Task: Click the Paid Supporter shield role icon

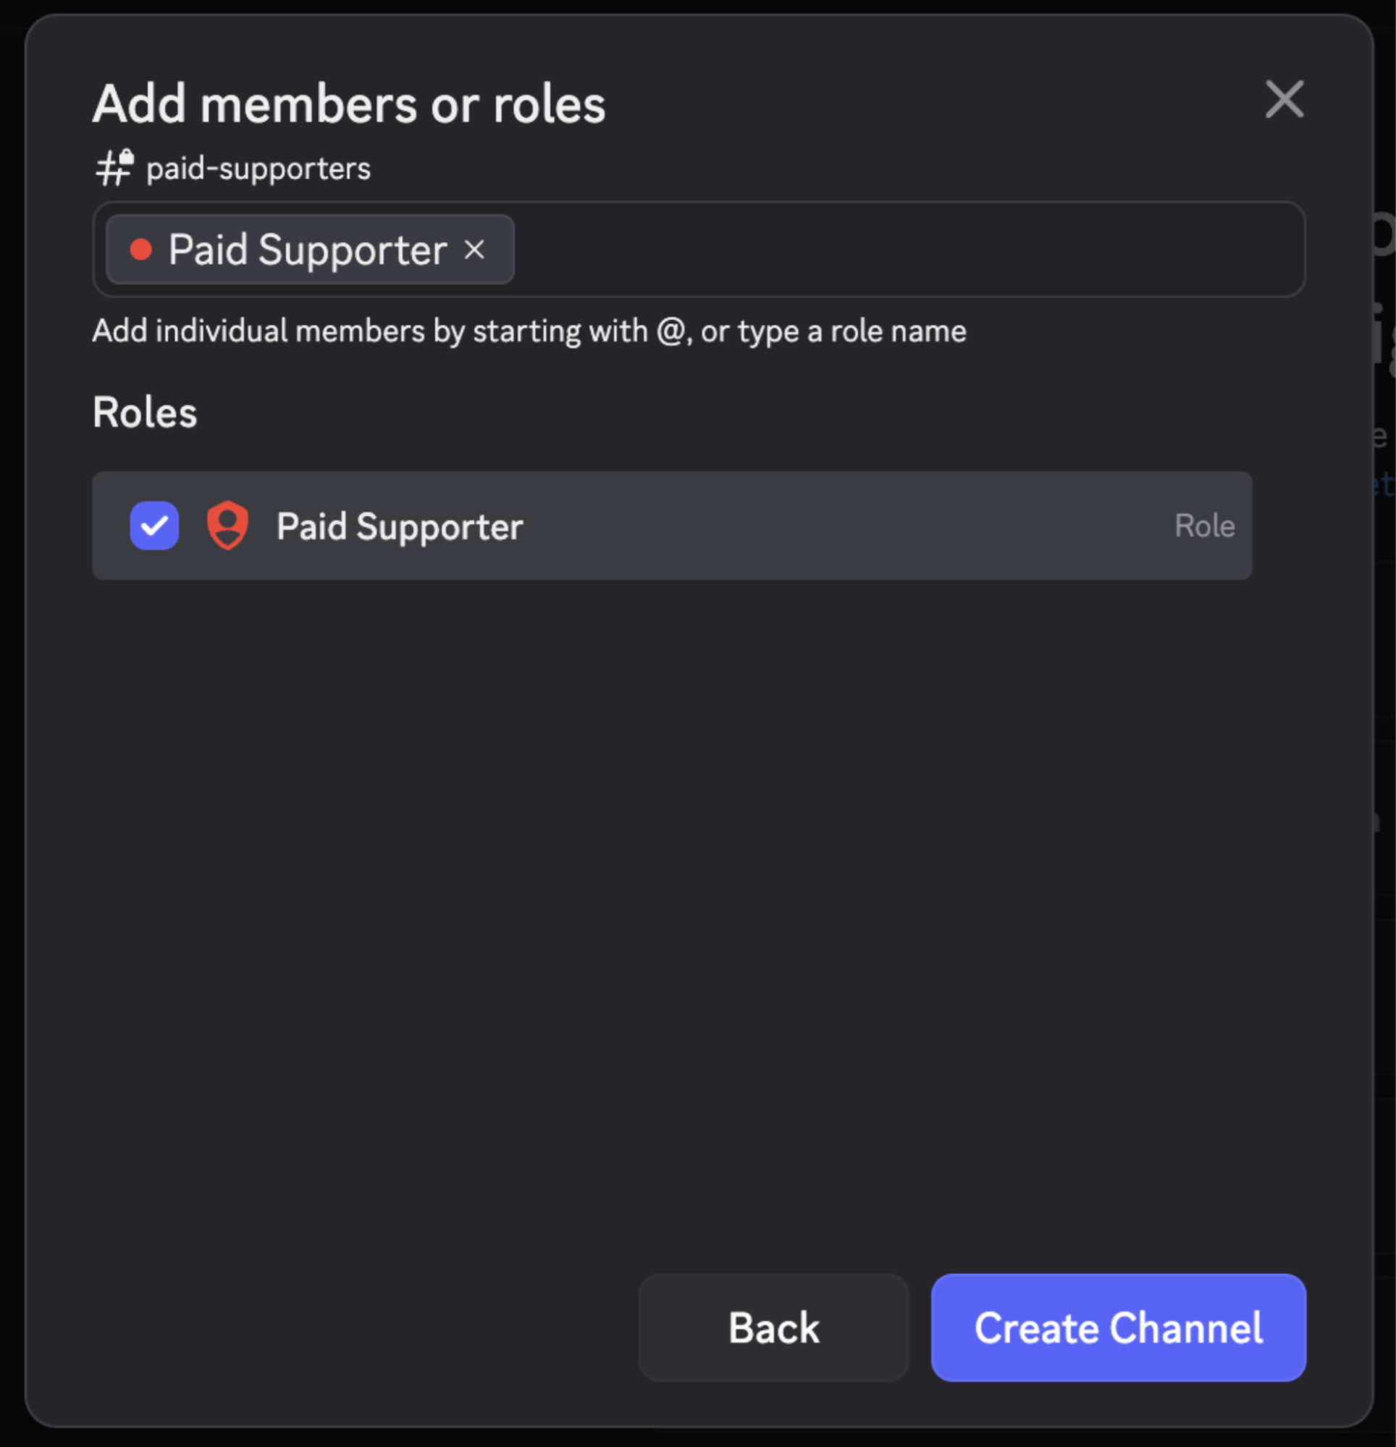Action: (227, 526)
